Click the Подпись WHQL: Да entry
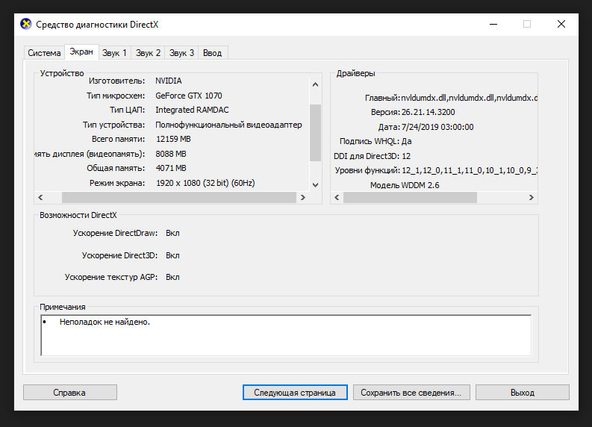 376,141
